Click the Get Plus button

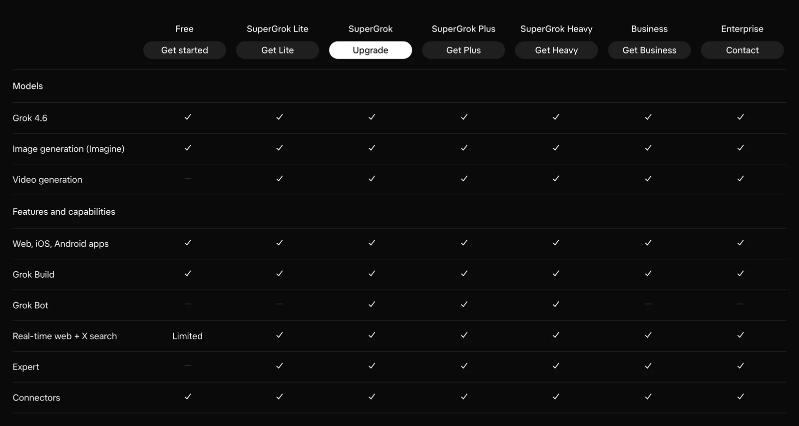coord(463,50)
